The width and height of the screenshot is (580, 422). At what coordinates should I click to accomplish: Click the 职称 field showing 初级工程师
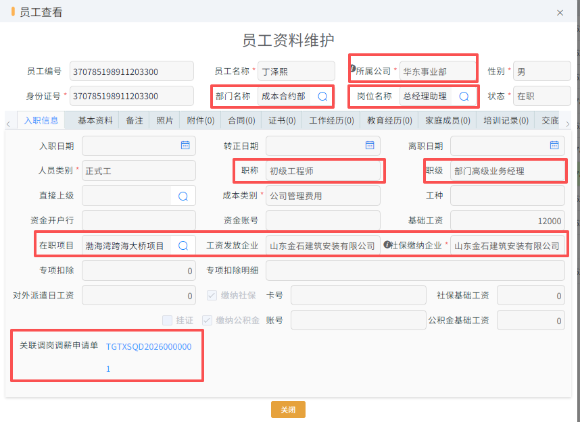323,171
